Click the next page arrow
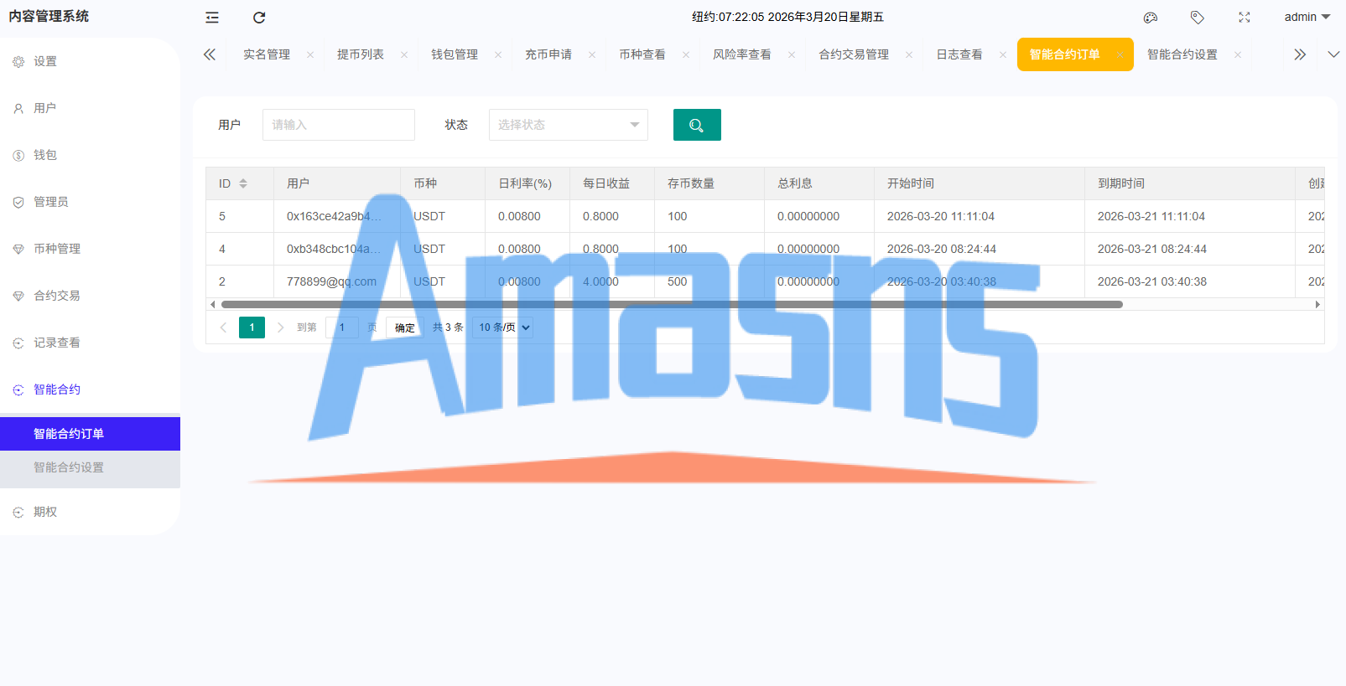 click(x=281, y=328)
